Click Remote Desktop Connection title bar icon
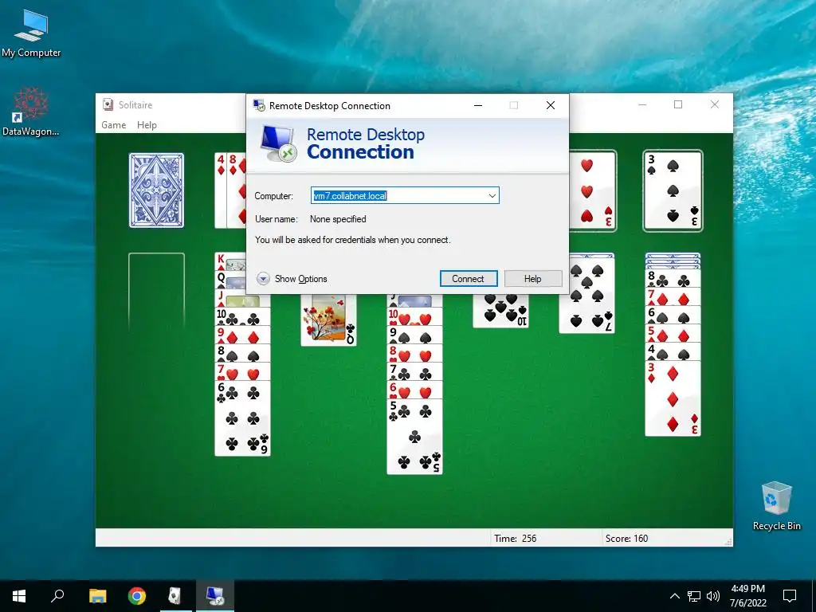The image size is (816, 612). (x=259, y=106)
